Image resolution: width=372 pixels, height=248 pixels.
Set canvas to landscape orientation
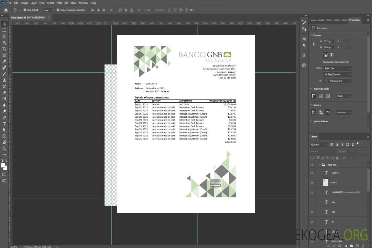coord(332,55)
